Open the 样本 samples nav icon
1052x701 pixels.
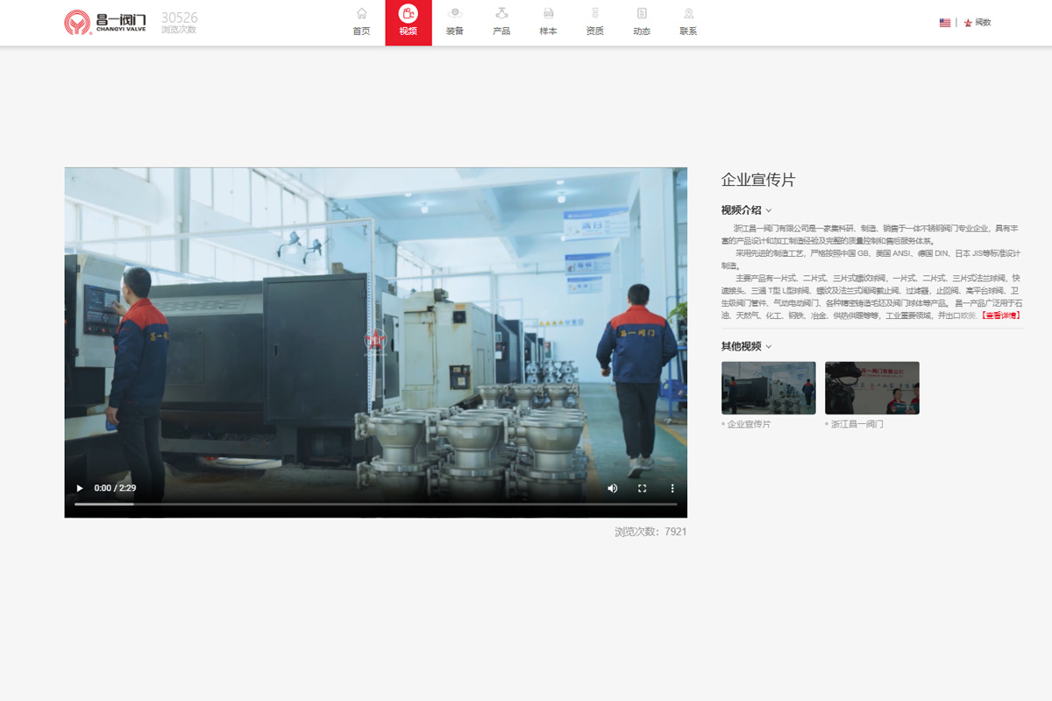click(548, 14)
